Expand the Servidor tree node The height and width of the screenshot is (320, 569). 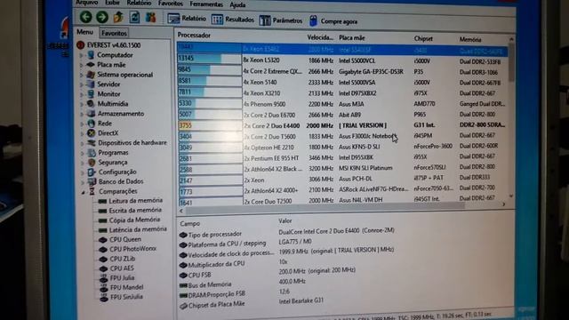click(81, 84)
